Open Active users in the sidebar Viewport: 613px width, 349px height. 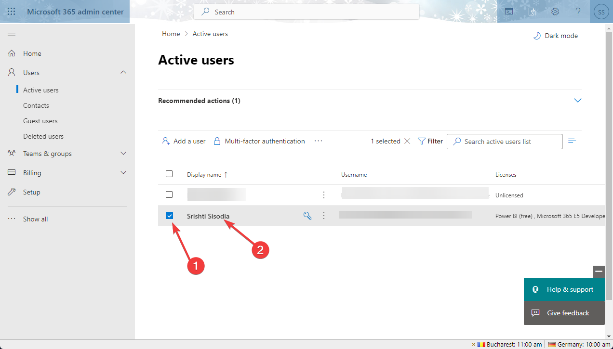(41, 90)
